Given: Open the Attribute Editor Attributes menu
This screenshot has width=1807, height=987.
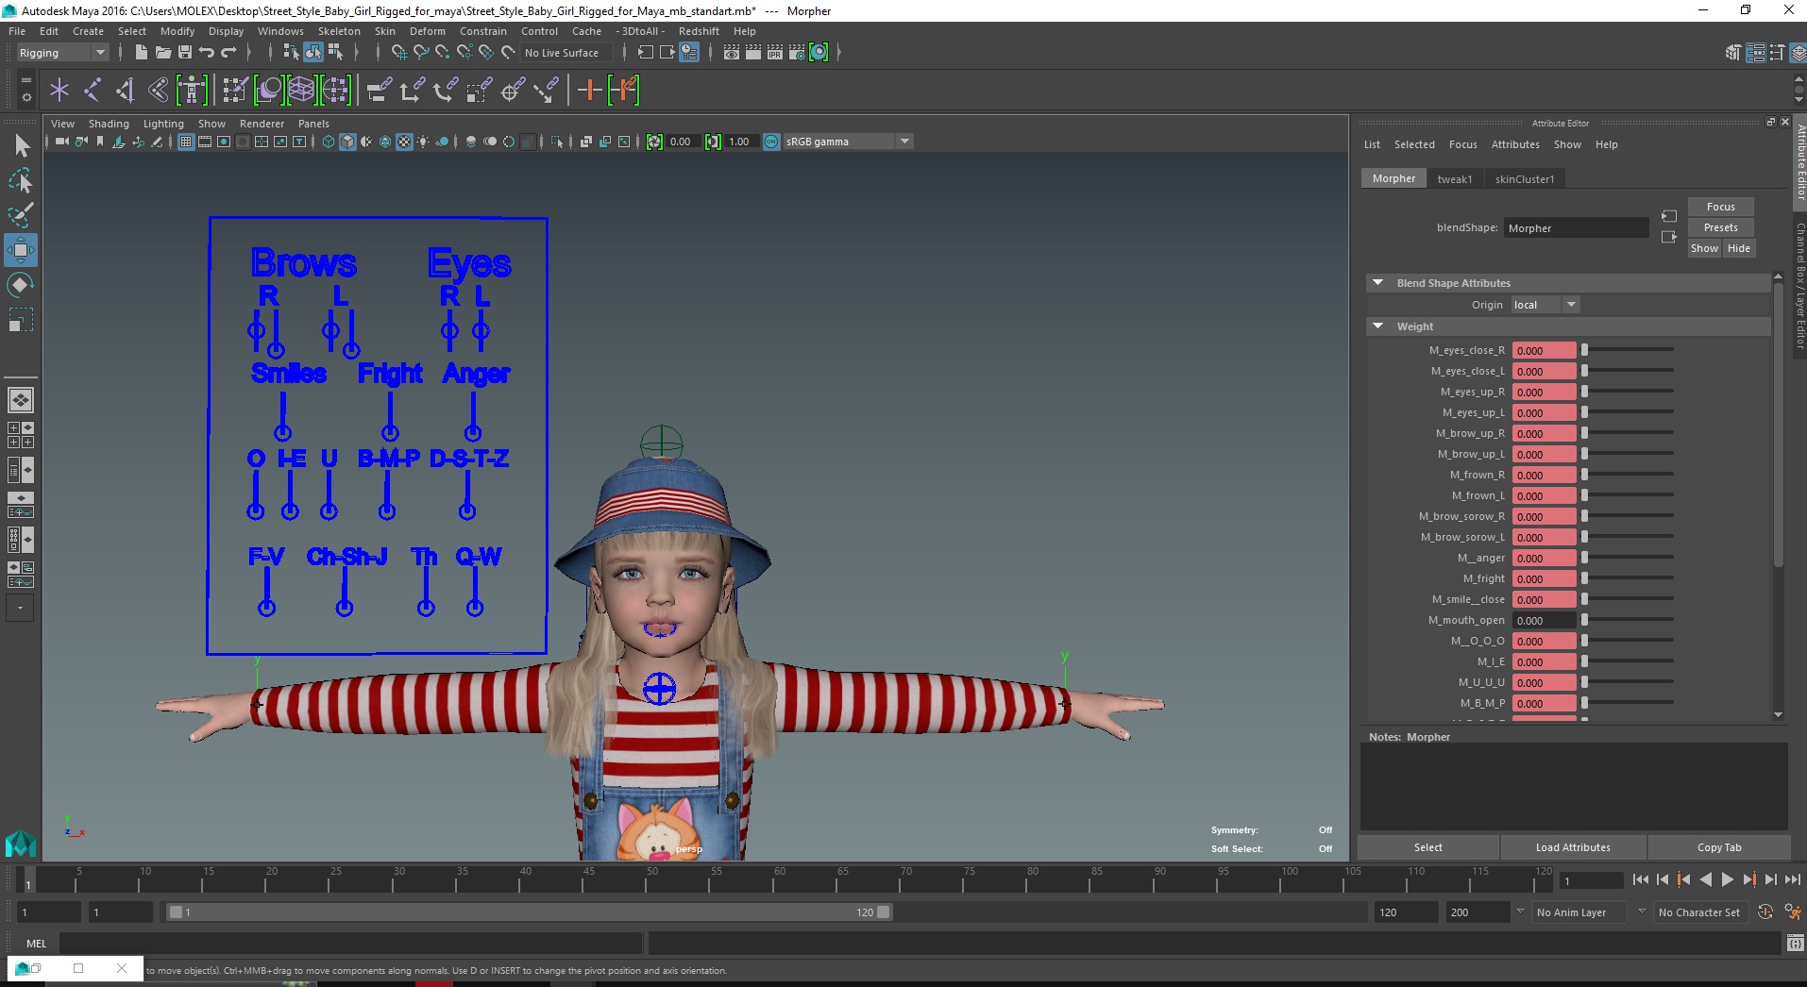Looking at the screenshot, I should click(x=1515, y=144).
